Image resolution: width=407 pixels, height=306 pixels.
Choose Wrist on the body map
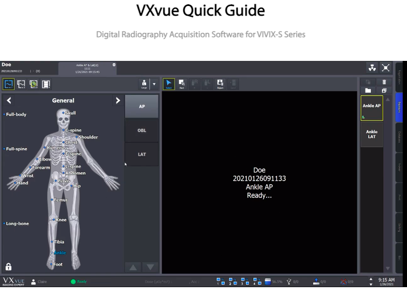(26, 176)
